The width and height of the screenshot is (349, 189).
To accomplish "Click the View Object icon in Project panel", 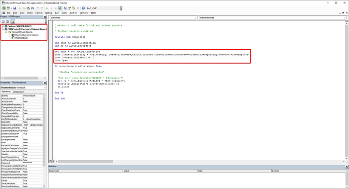I will pos(7,21).
